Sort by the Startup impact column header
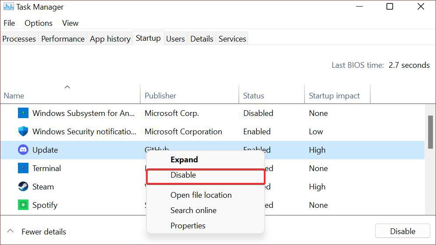436x245 pixels. 334,96
